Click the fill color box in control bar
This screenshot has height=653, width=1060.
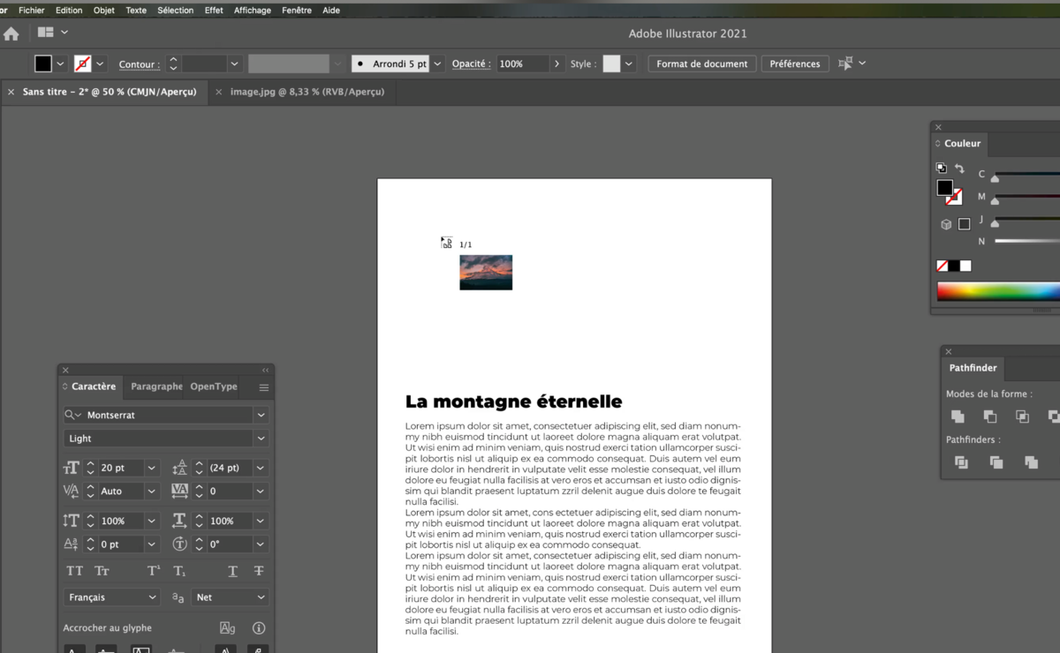click(x=43, y=64)
